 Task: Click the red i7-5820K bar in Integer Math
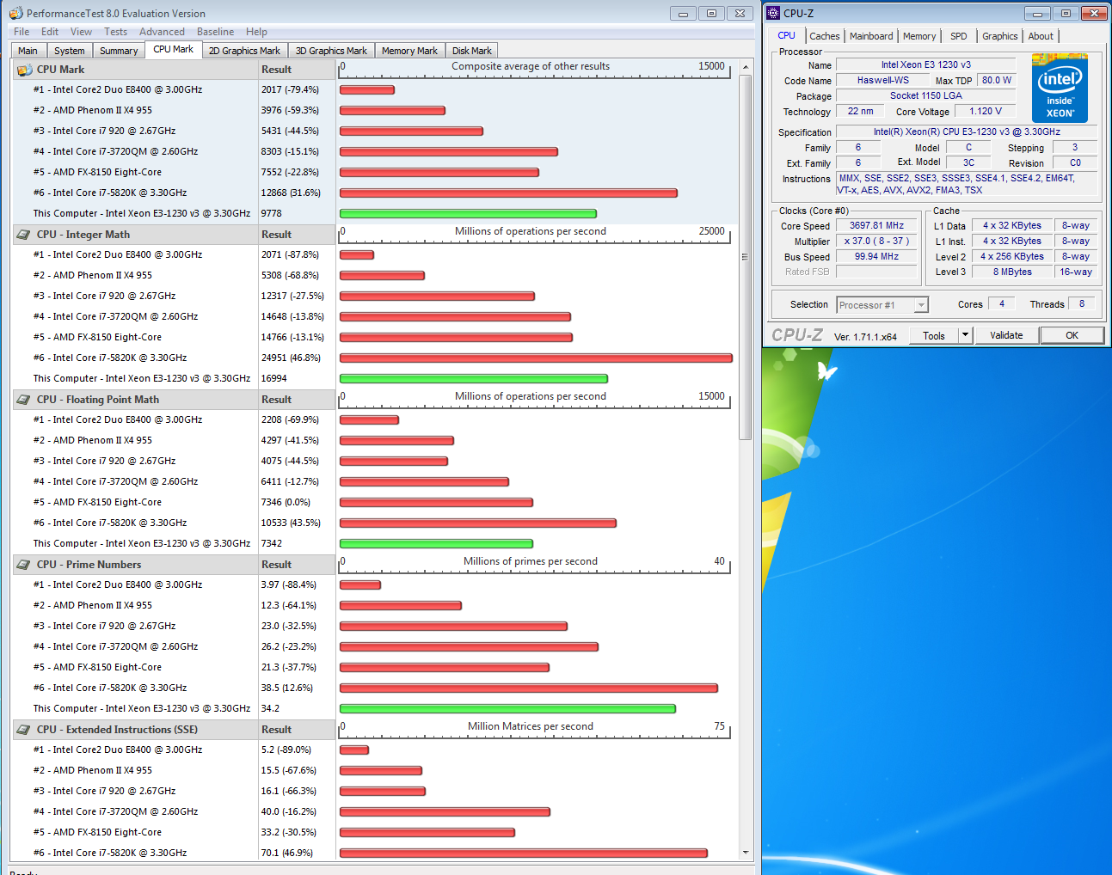[536, 358]
